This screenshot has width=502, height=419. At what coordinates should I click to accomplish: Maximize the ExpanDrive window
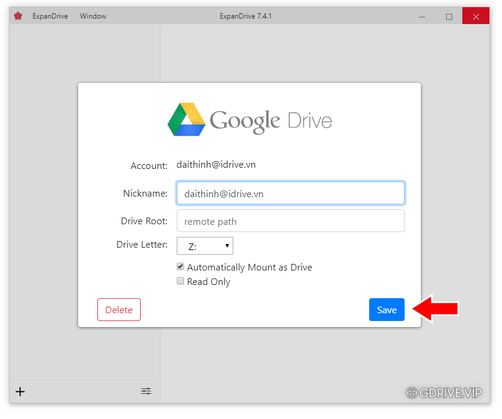(x=449, y=16)
